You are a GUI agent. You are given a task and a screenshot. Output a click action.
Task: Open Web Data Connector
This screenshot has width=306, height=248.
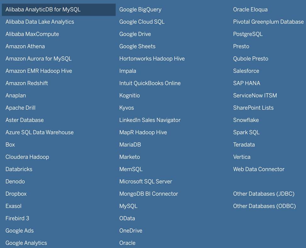259,169
